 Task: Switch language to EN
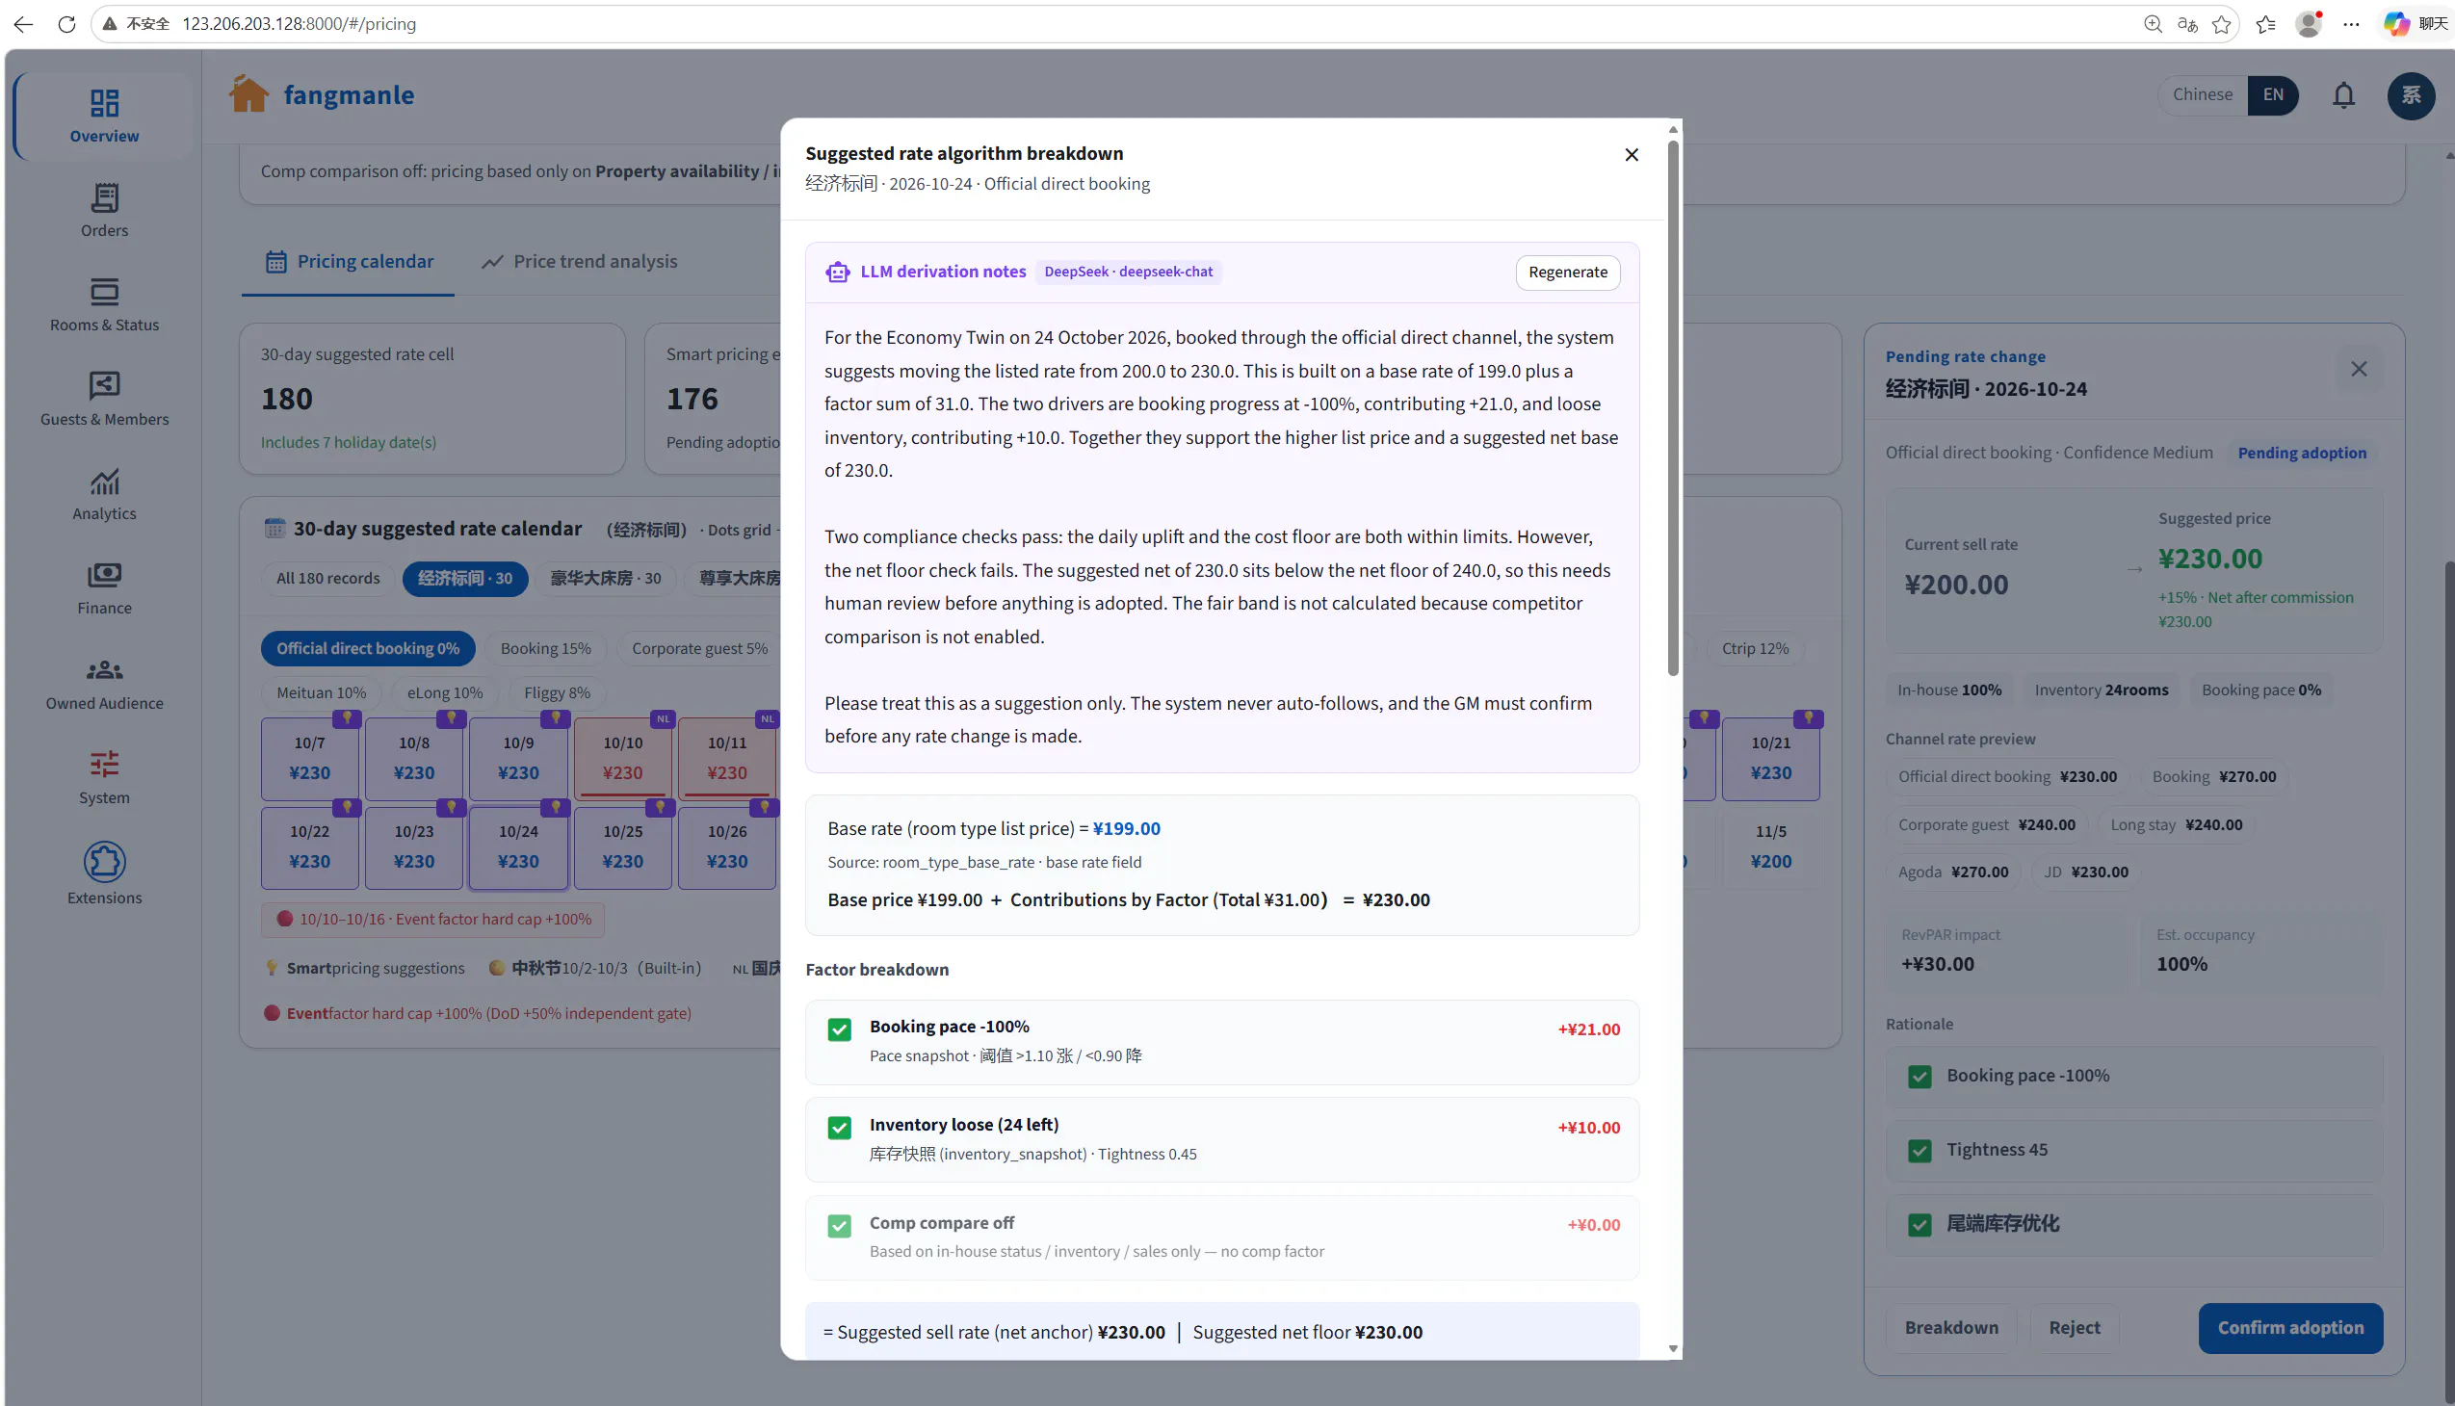click(x=2272, y=94)
